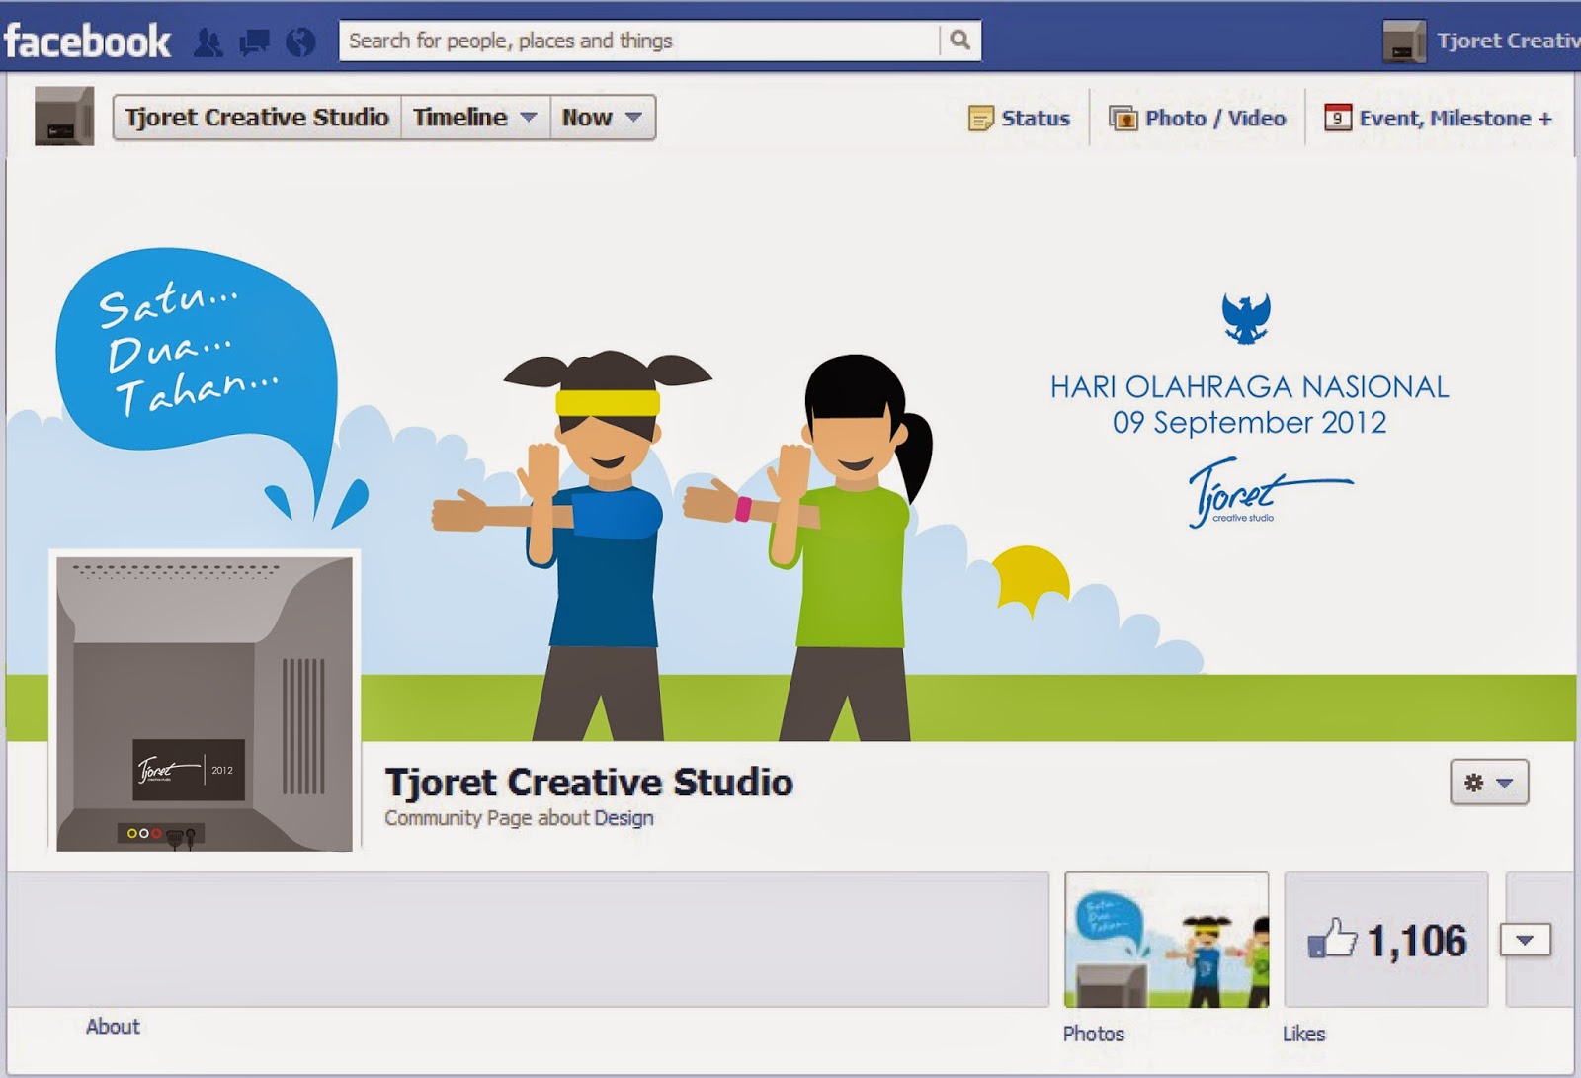Viewport: 1581px width, 1078px height.
Task: Click the Tjoret Creative Studio page title
Action: coord(589,783)
